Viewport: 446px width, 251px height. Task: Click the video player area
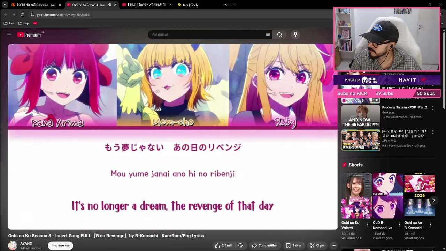[173, 136]
